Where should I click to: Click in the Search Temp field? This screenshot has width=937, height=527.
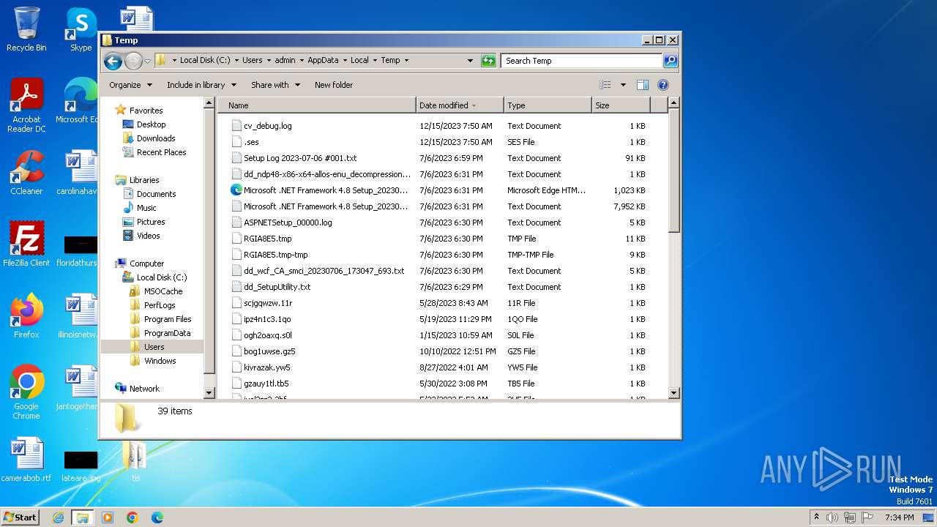[582, 61]
